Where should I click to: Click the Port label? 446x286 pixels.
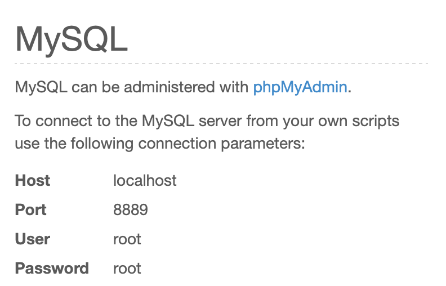pos(31,210)
